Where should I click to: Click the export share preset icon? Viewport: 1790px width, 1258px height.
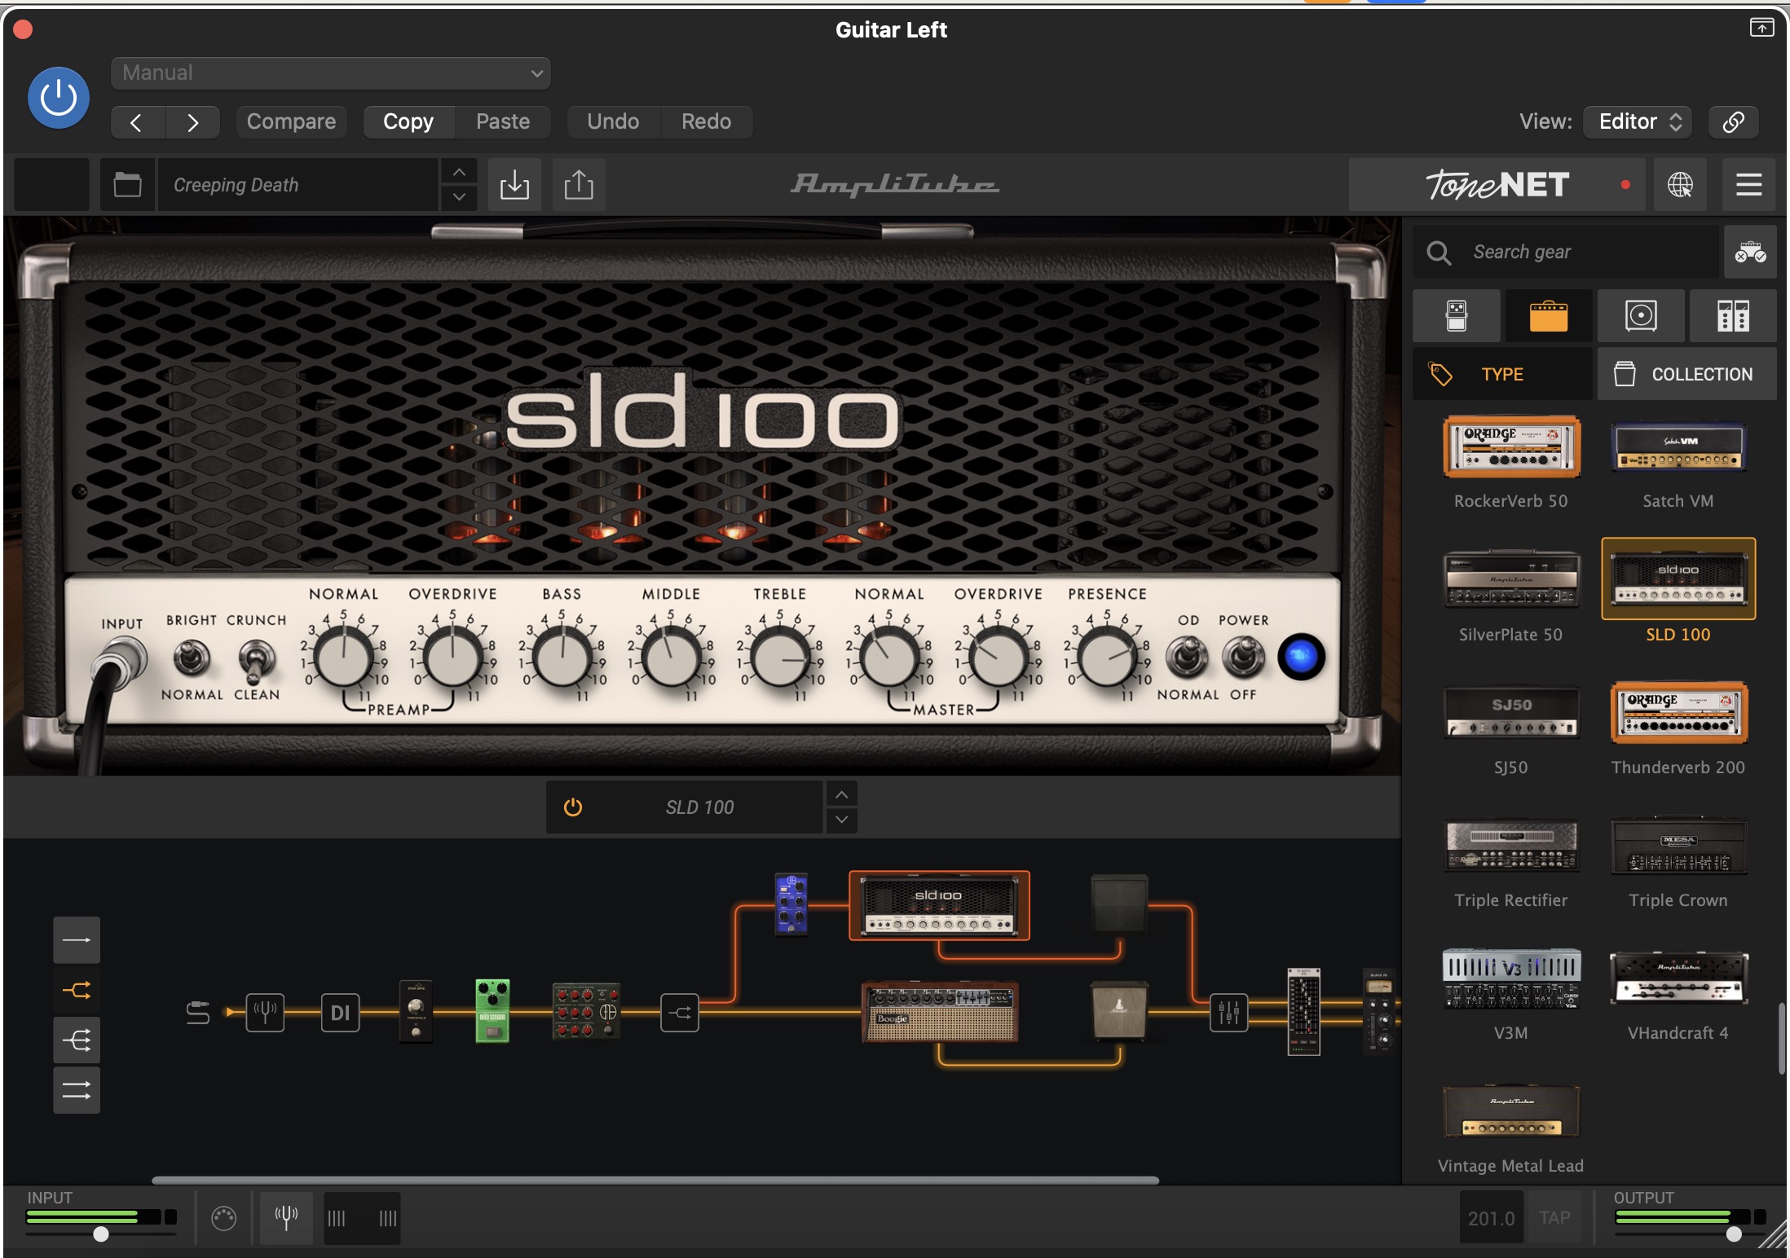(x=579, y=185)
